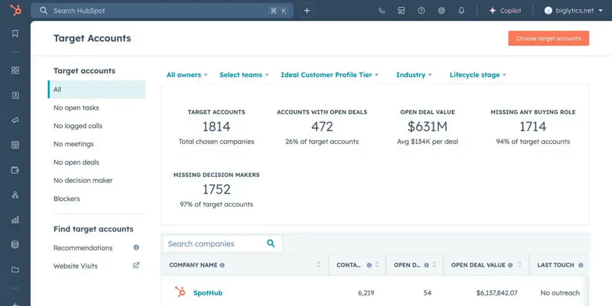Open the Reporting bar chart icon in the sidebar
The width and height of the screenshot is (612, 306).
pos(15,220)
